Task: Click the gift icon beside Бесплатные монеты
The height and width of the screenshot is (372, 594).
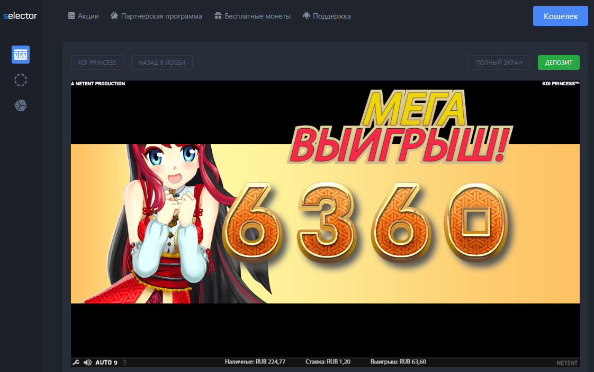Action: (x=218, y=15)
